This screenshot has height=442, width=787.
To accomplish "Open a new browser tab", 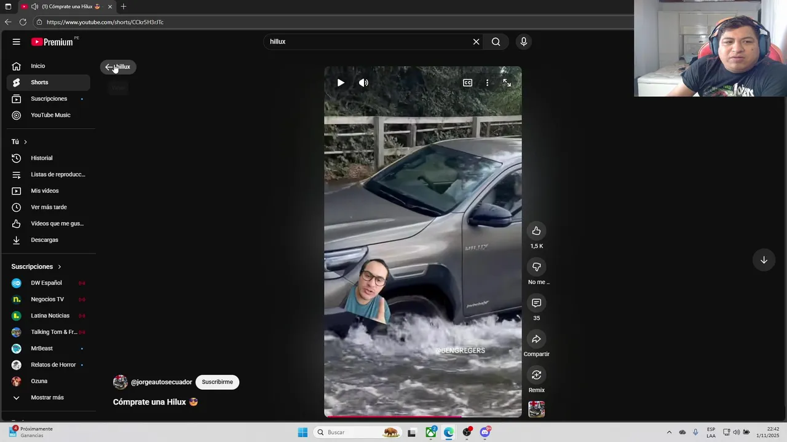I will (124, 7).
